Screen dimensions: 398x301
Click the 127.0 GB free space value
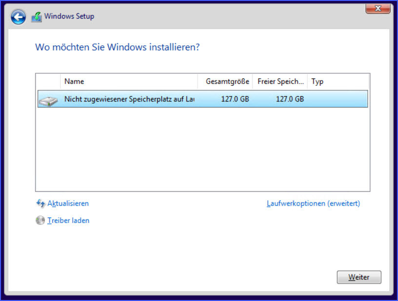tap(290, 99)
